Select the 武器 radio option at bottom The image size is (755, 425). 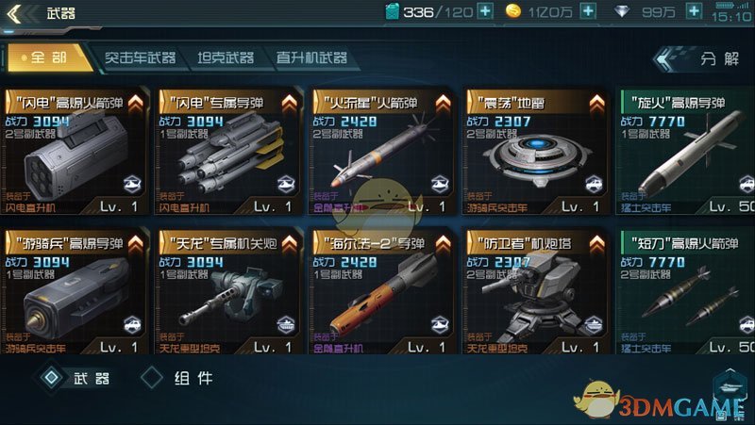(75, 379)
